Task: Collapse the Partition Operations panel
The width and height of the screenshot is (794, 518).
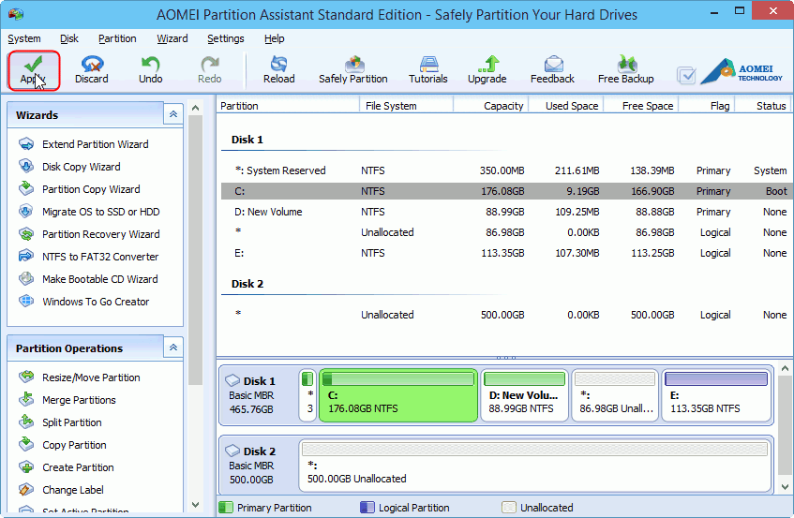Action: [x=173, y=348]
